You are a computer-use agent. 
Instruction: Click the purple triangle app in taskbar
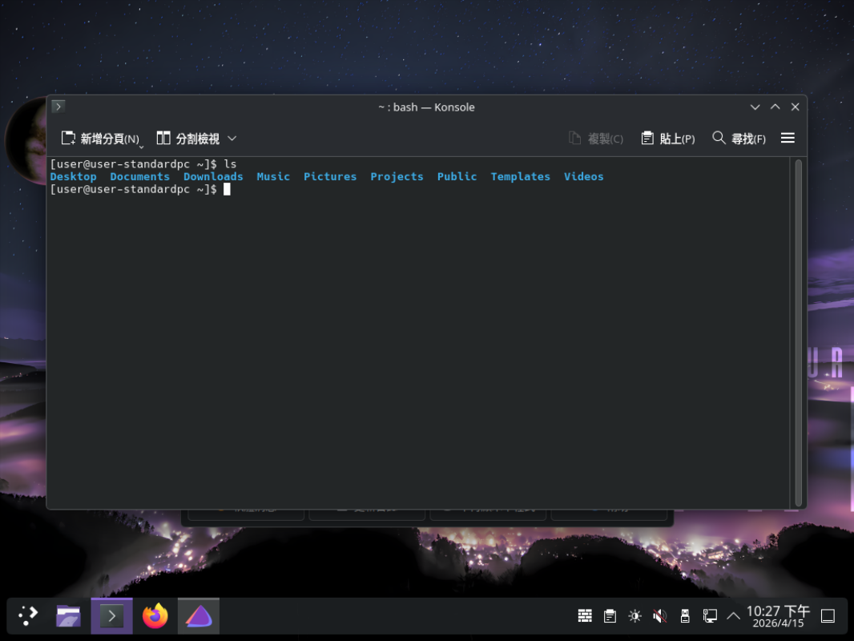(198, 615)
